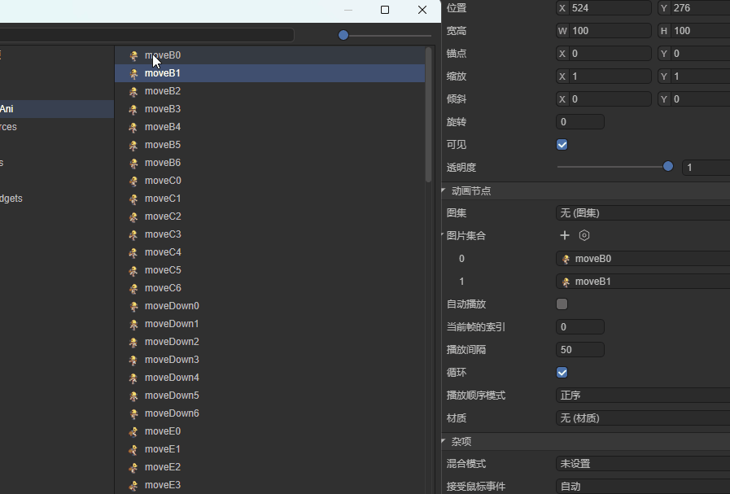Toggle the 循环 loop checkbox
The height and width of the screenshot is (494, 730).
point(562,372)
